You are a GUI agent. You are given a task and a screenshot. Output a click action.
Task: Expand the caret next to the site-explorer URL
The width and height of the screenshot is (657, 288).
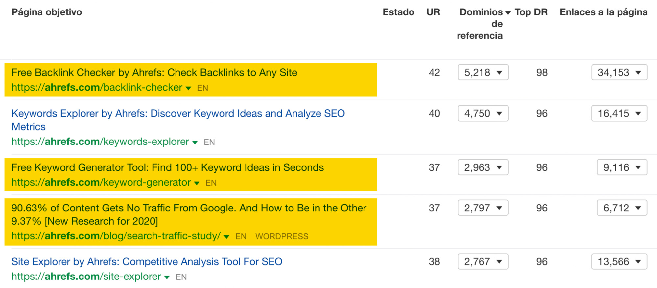point(167,277)
